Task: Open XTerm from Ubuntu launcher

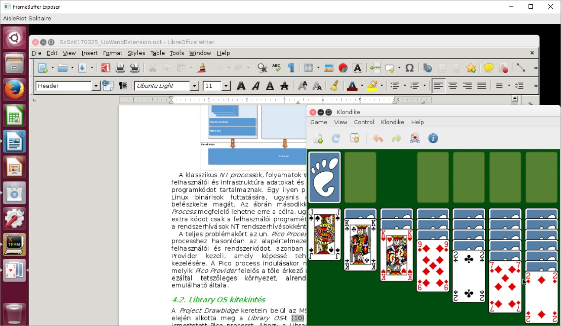Action: point(15,244)
